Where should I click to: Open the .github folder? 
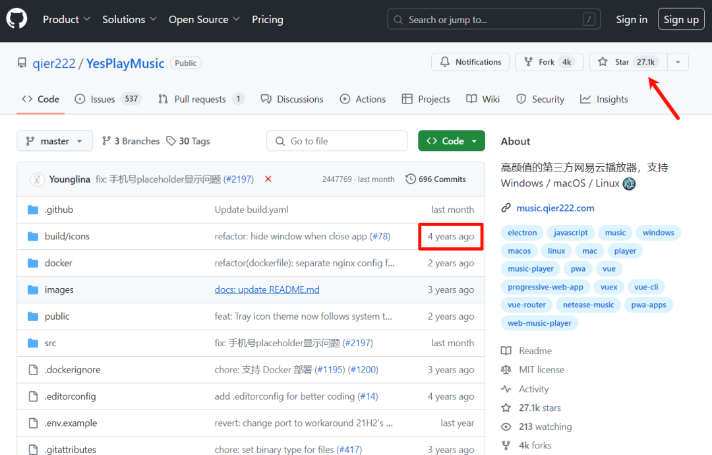(x=59, y=210)
